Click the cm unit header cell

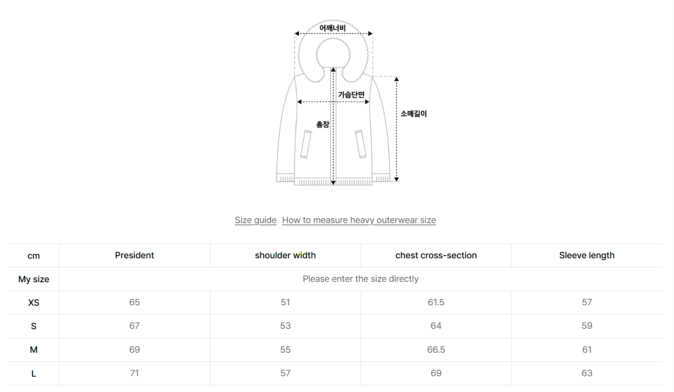click(34, 256)
